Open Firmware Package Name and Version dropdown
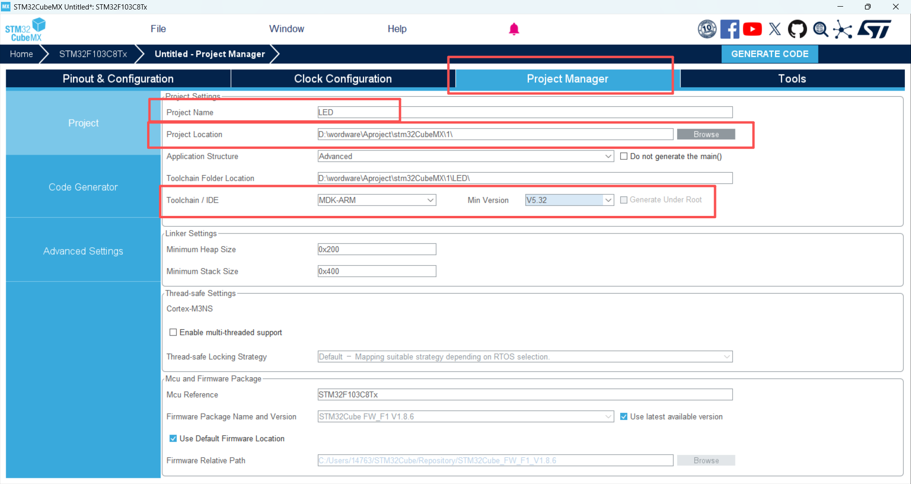The width and height of the screenshot is (911, 484). click(466, 416)
